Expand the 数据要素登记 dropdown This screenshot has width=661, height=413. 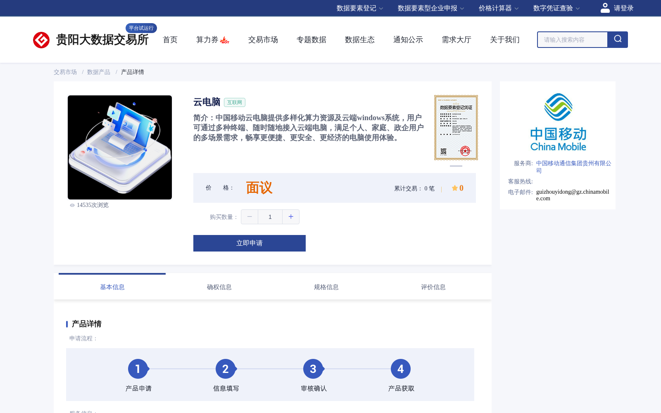(x=360, y=8)
